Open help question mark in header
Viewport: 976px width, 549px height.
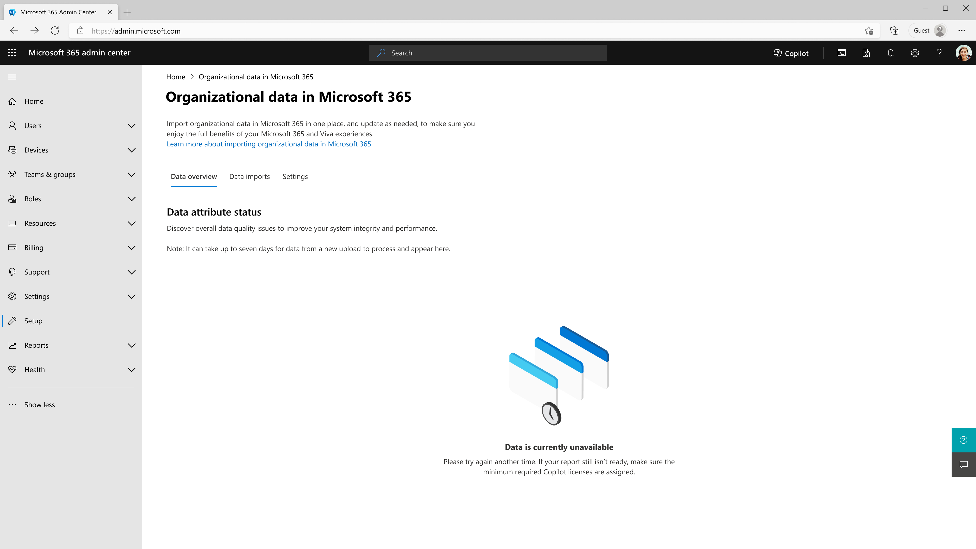[939, 53]
